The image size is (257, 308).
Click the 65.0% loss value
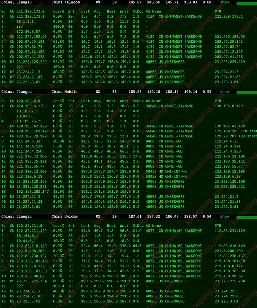coord(58,42)
